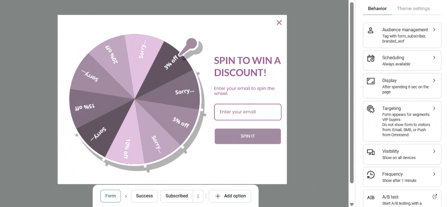Click the Visibility devices icon
The width and height of the screenshot is (447, 207).
pos(371,152)
